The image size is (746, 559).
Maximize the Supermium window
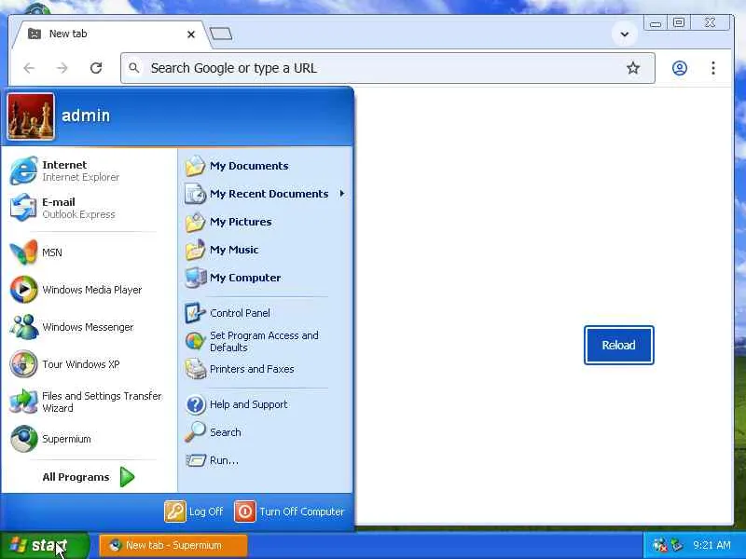[679, 22]
